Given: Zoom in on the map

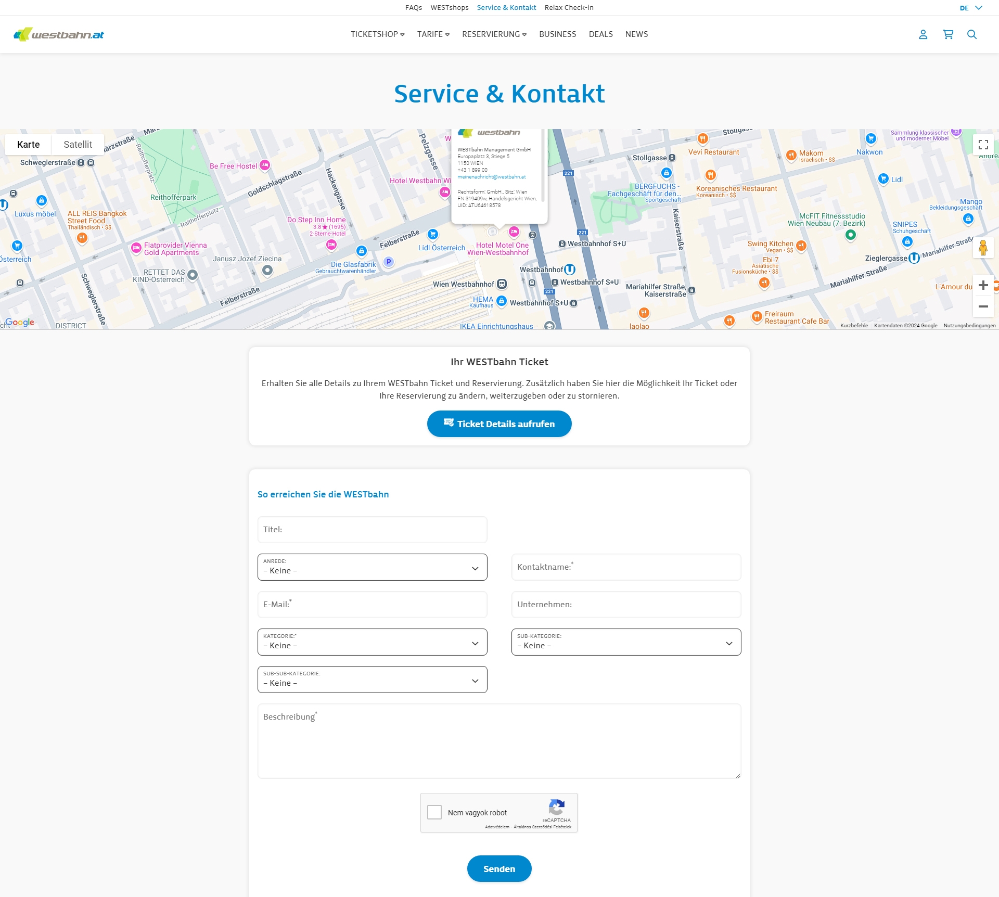Looking at the screenshot, I should [983, 285].
